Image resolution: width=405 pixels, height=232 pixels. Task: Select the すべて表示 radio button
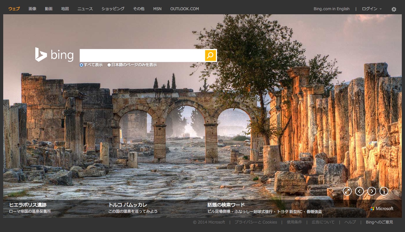(81, 65)
